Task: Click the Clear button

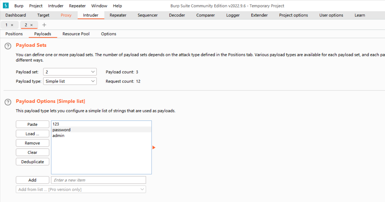Action: point(33,152)
